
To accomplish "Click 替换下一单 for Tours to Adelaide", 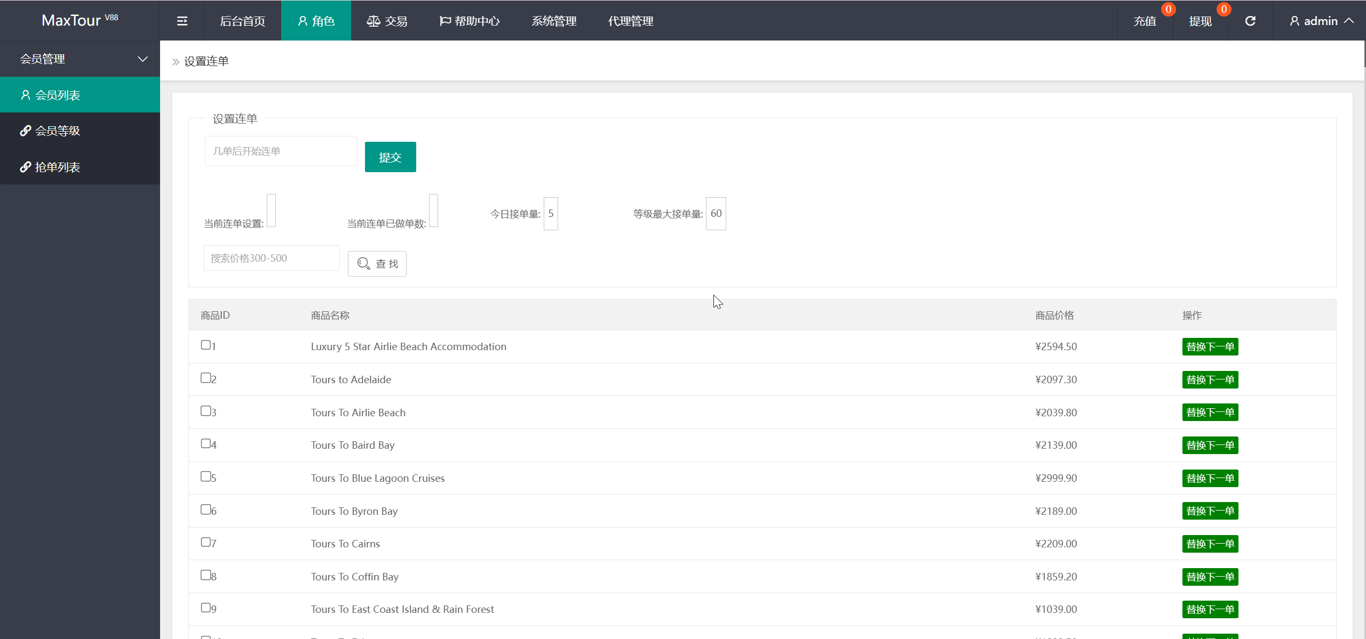I will [x=1210, y=379].
